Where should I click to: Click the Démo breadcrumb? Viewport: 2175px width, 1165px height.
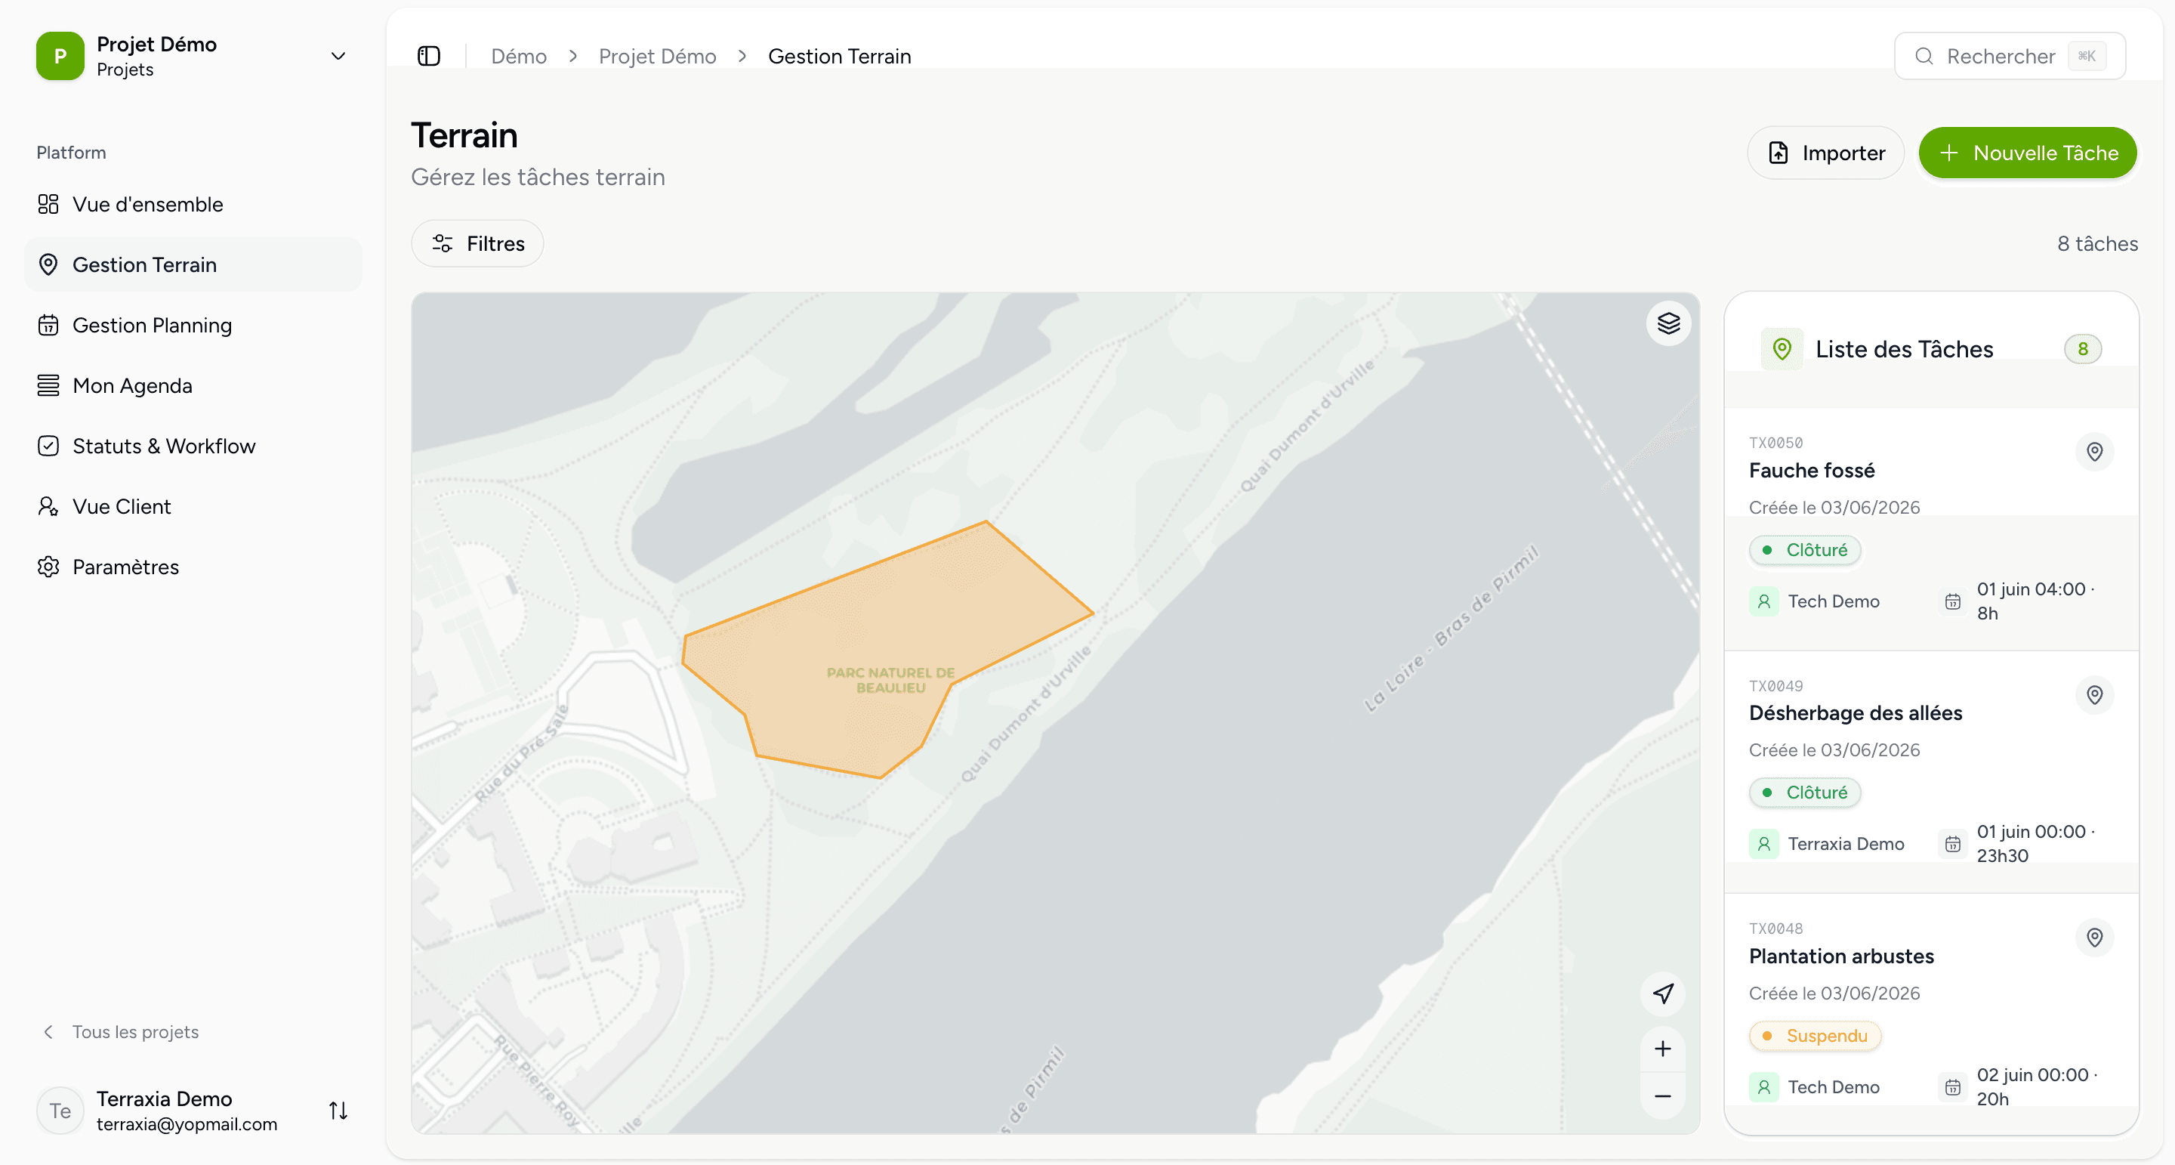click(x=518, y=56)
